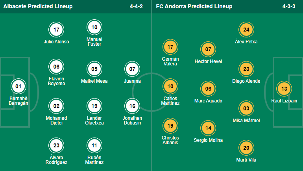Viewport: 303px width, 171px height.
Task: Click Marc Aguado's number 06 badge
Action: 208,89
